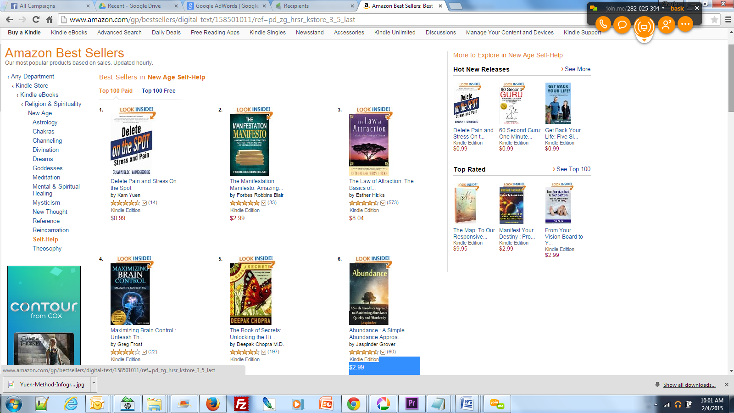Expand rating dropdown for The Manifestation Manifesto
Viewport: 734px width, 413px height.
(264, 203)
